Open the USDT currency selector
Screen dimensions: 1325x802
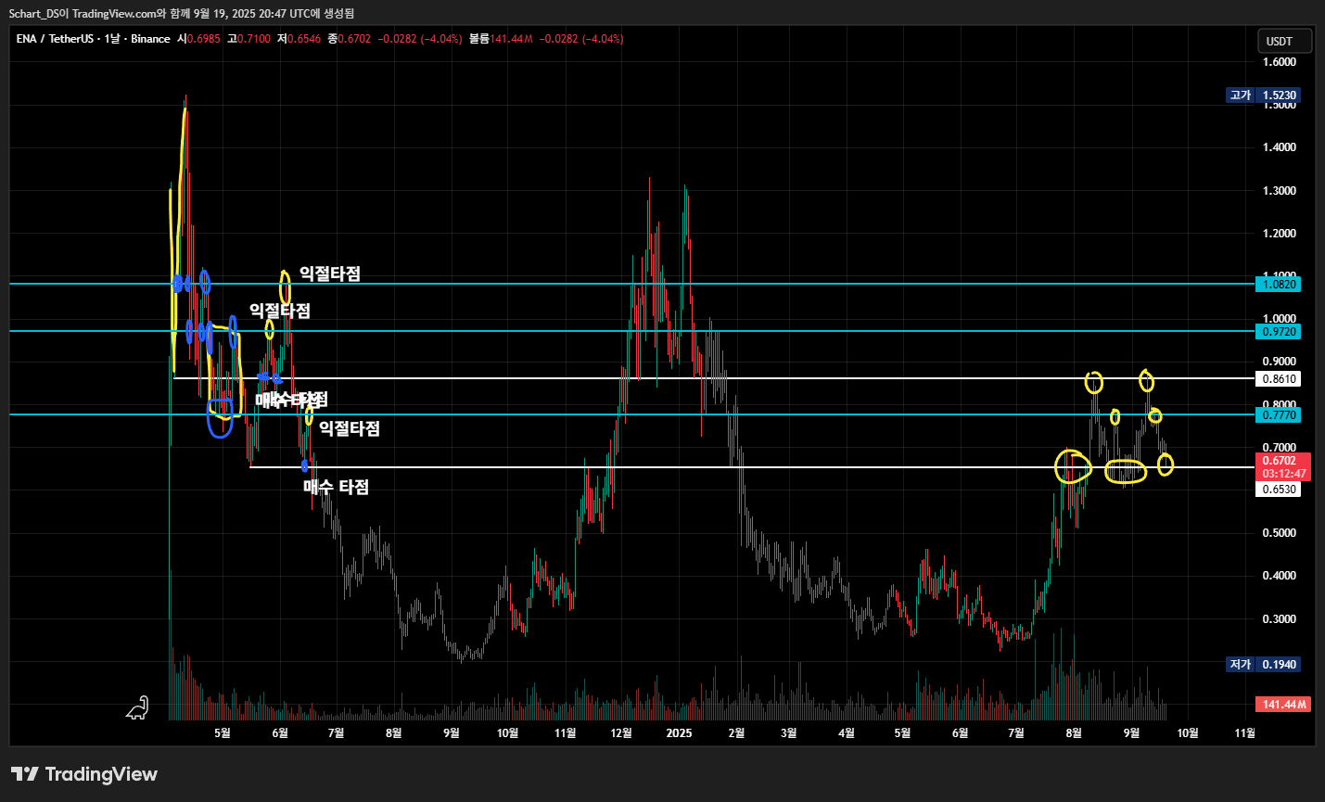click(x=1284, y=41)
